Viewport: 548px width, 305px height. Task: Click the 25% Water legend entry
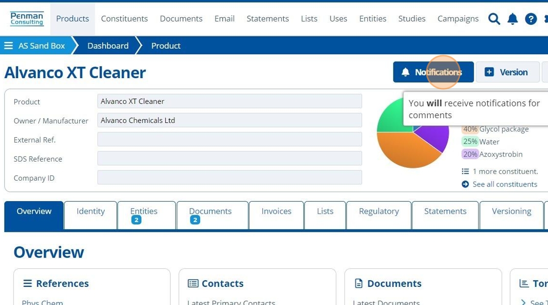480,142
